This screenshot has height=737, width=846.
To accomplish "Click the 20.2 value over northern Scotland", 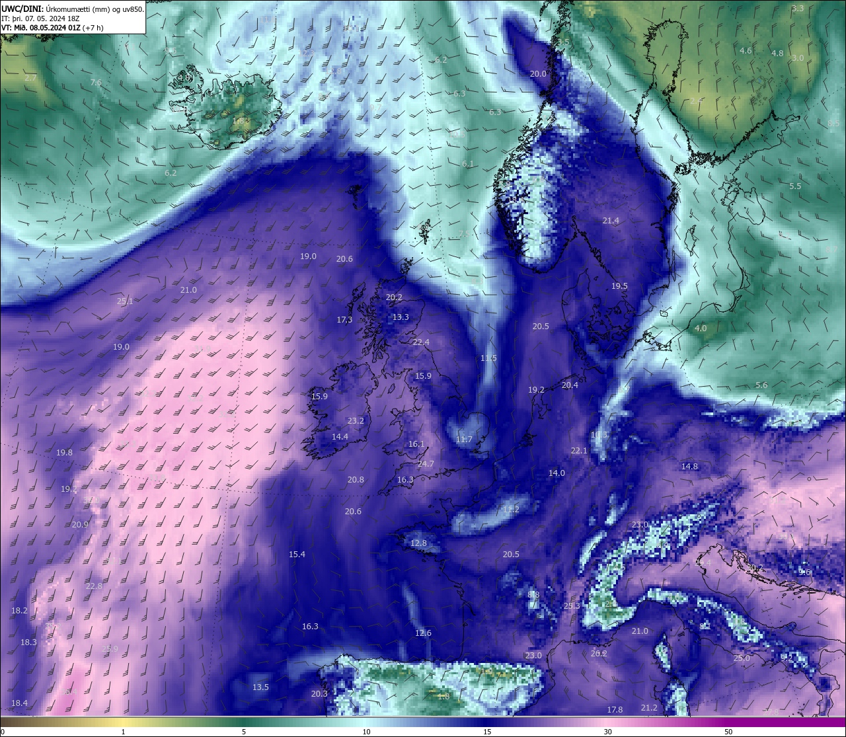I will point(394,297).
